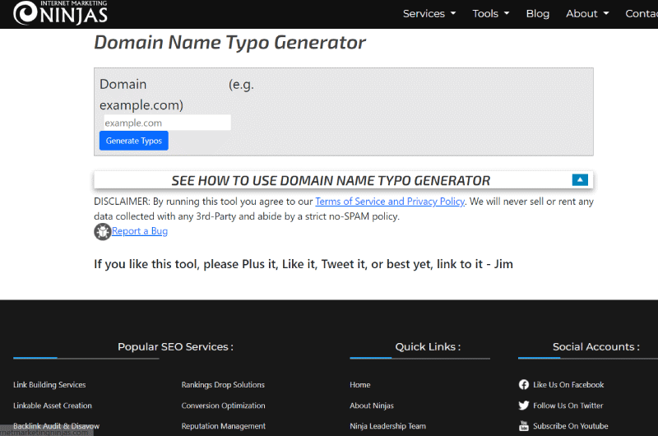This screenshot has height=436, width=658.
Task: Open Terms of Service and Privacy Policy
Action: [390, 202]
